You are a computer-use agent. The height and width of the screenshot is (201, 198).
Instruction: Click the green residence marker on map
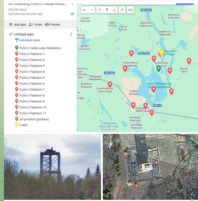(158, 69)
